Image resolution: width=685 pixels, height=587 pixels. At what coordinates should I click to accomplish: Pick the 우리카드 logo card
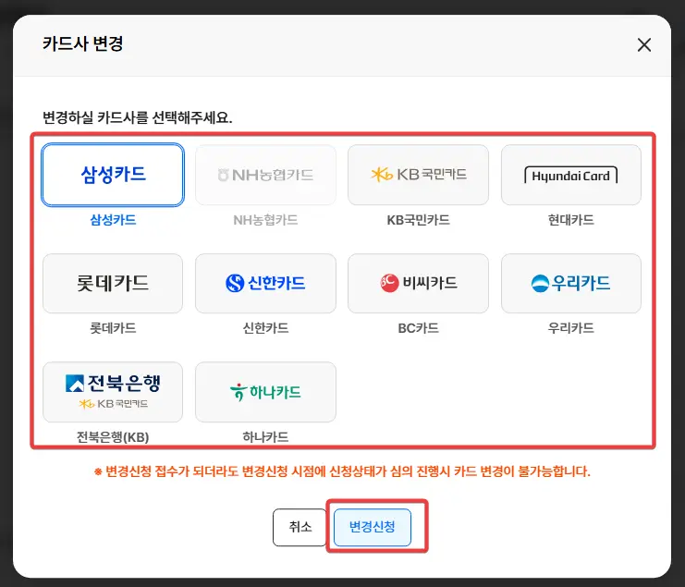point(571,283)
